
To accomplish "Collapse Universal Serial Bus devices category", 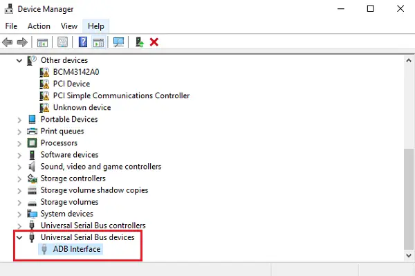I will [x=19, y=238].
